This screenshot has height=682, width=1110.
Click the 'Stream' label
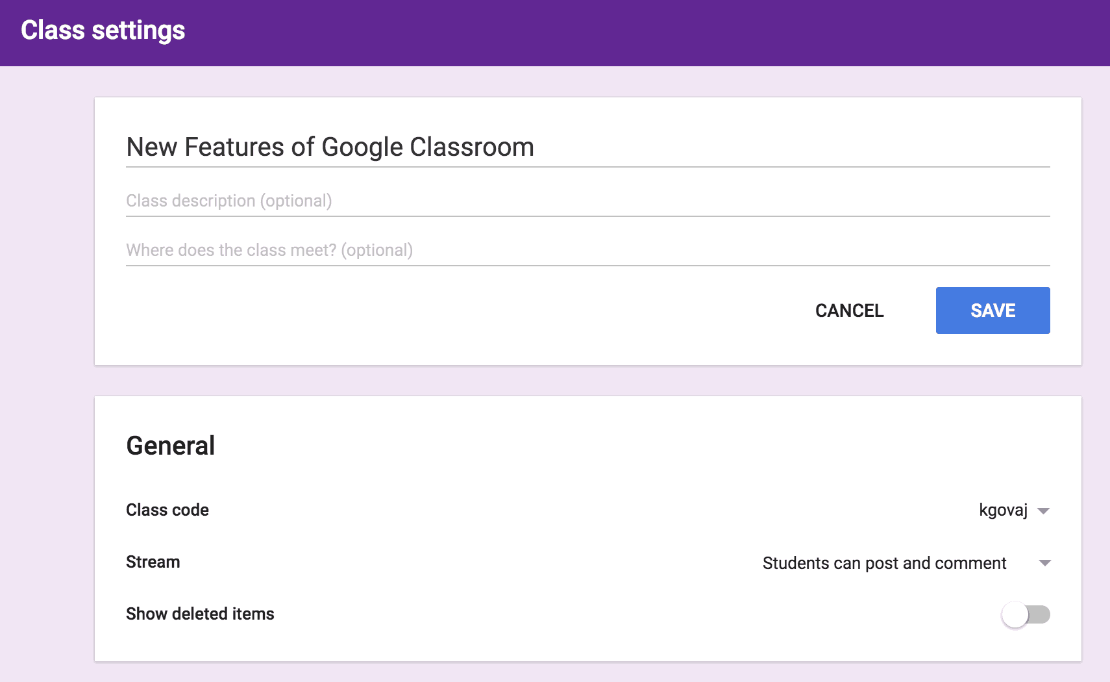pyautogui.click(x=153, y=562)
